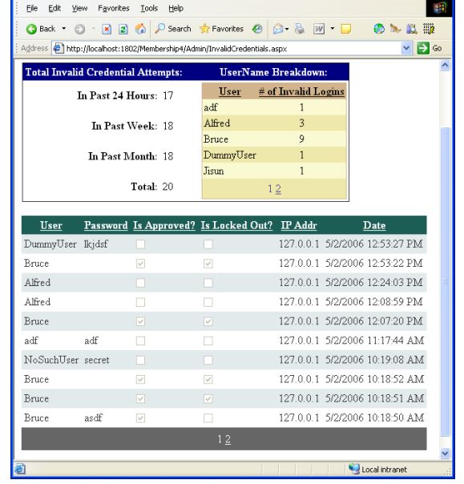Sort attempts grid by Password column
Image resolution: width=464 pixels, height=484 pixels.
coord(106,225)
